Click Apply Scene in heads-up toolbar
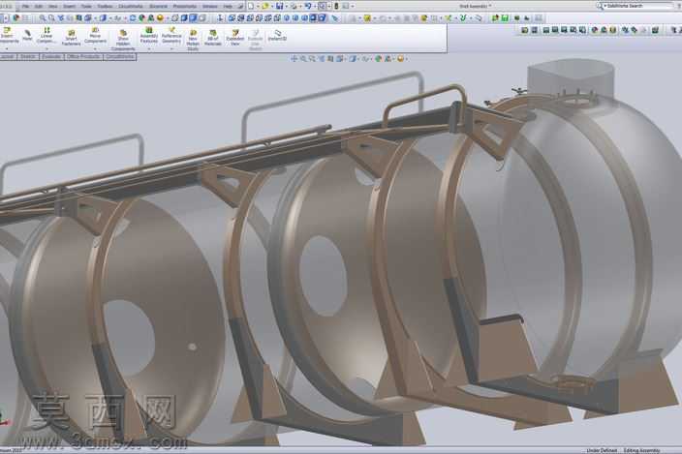The width and height of the screenshot is (682, 454). 387,59
